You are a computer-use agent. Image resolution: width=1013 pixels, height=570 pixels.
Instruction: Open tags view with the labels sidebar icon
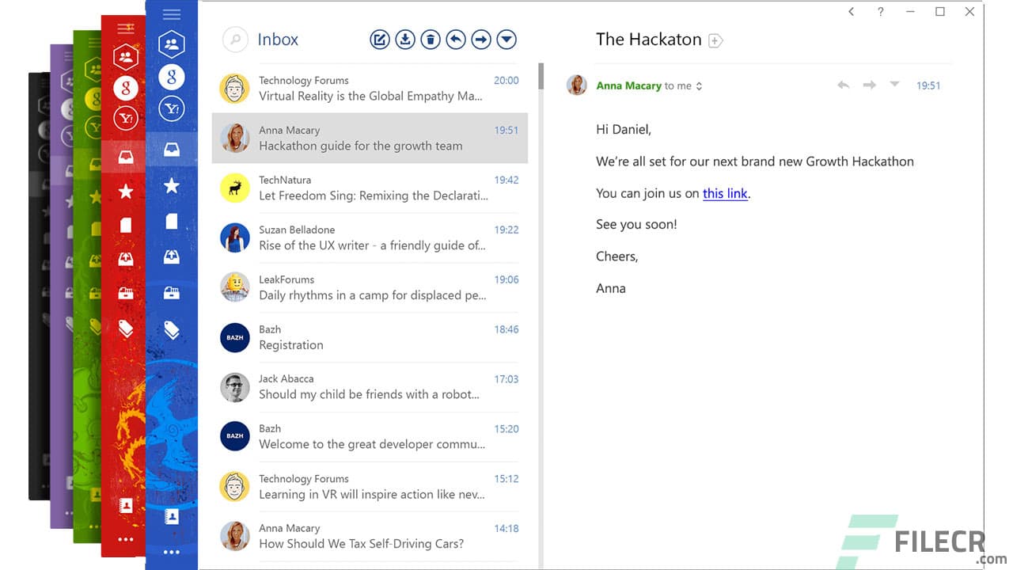coord(172,330)
